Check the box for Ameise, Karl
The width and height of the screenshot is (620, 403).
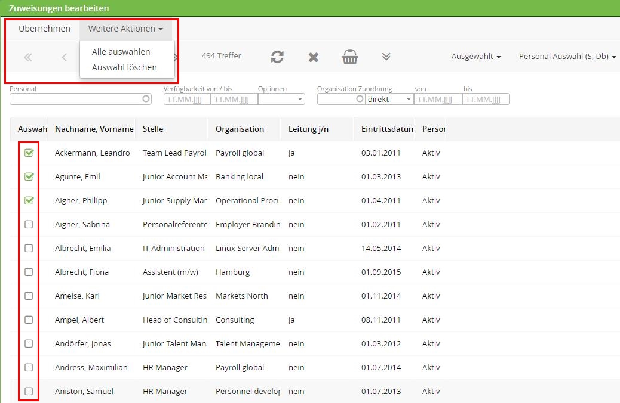tap(29, 296)
